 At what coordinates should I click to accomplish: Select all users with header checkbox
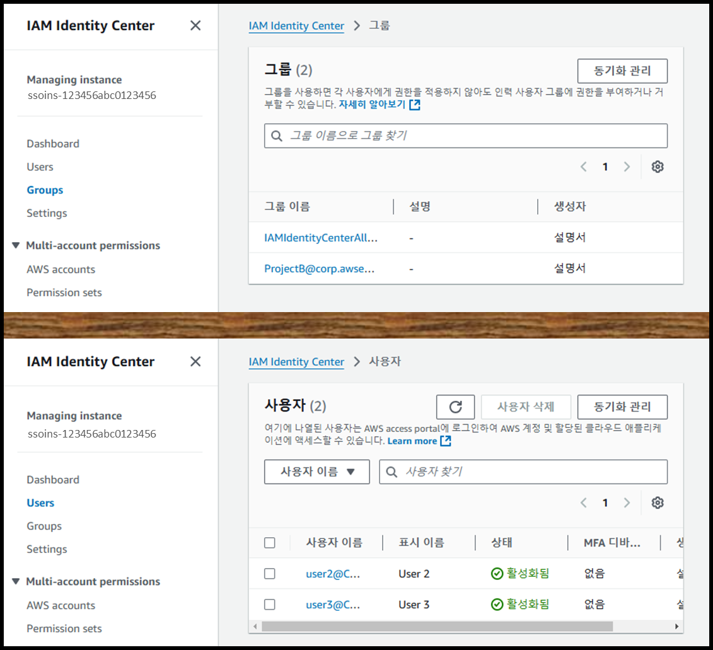click(270, 543)
